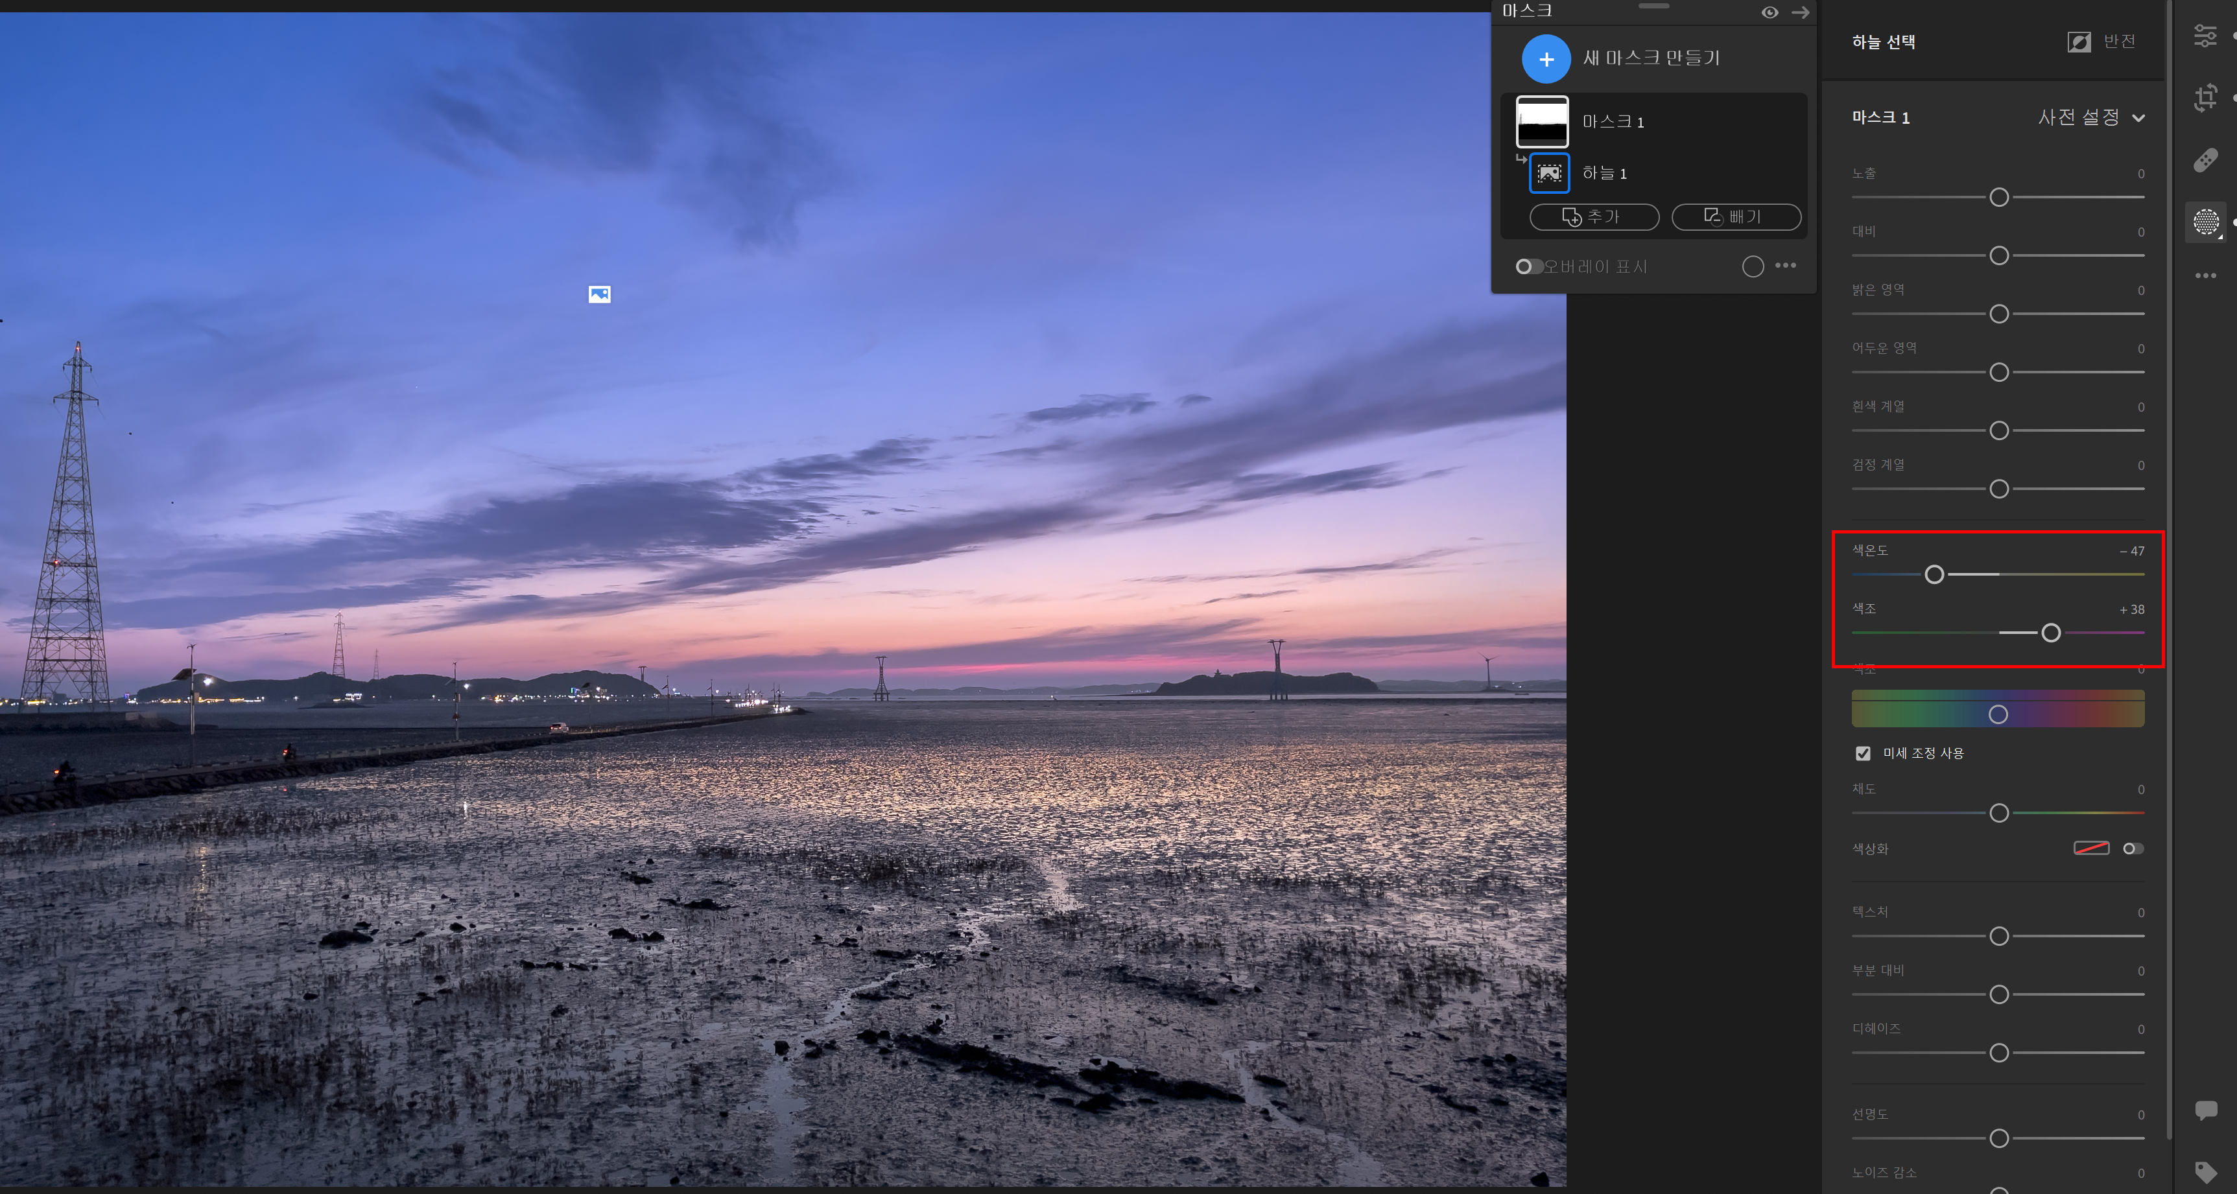
Task: Toggle the 색상화 colorize switch
Action: tap(2133, 849)
